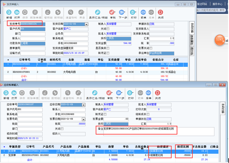The image size is (229, 163).
Task: Expand 审批 dropdown arrow in 应收帐单输入 toolbar
Action: [x=112, y=93]
